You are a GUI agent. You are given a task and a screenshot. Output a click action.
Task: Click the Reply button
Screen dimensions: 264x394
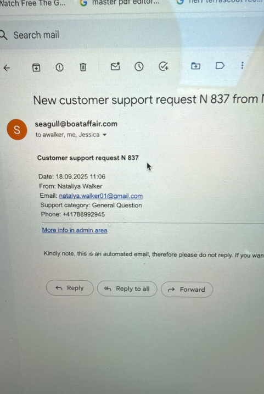(70, 288)
